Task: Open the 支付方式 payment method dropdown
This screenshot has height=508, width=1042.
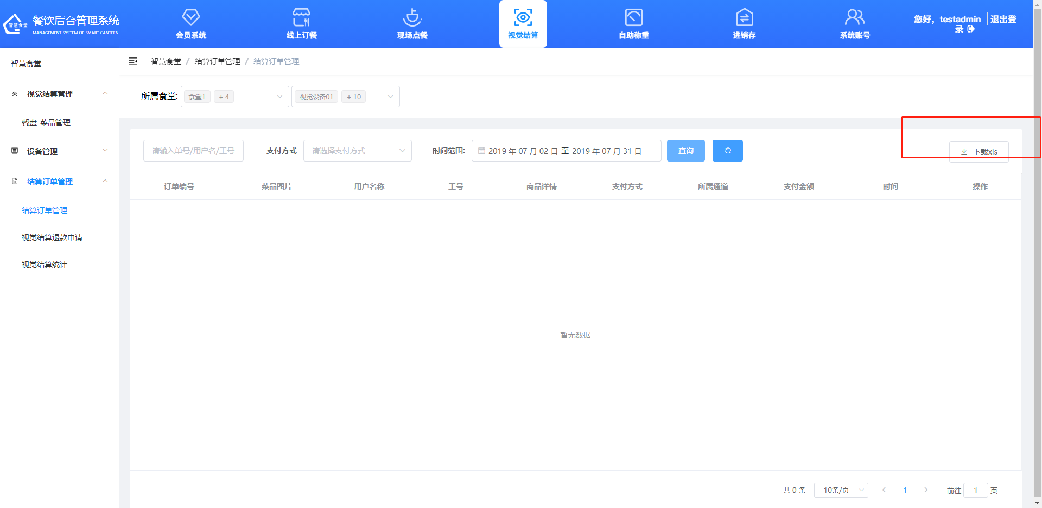Action: coord(357,151)
